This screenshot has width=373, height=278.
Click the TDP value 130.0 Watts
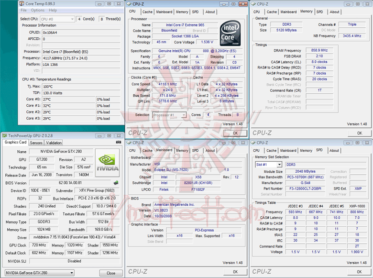81,93
